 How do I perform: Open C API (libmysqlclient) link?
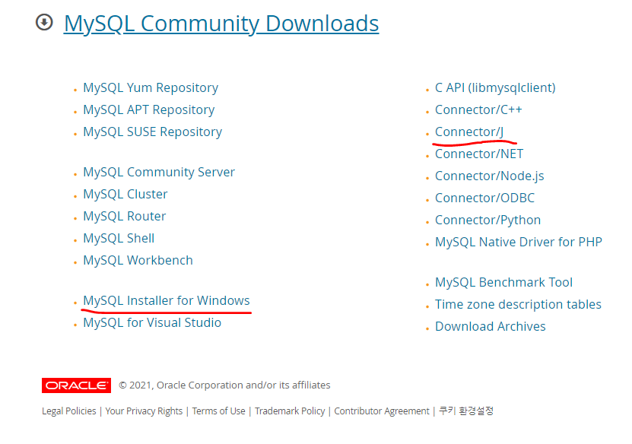495,88
